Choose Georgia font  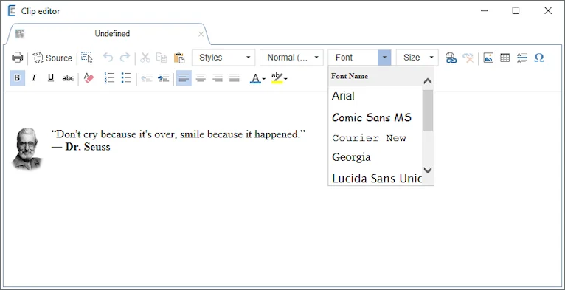375,157
